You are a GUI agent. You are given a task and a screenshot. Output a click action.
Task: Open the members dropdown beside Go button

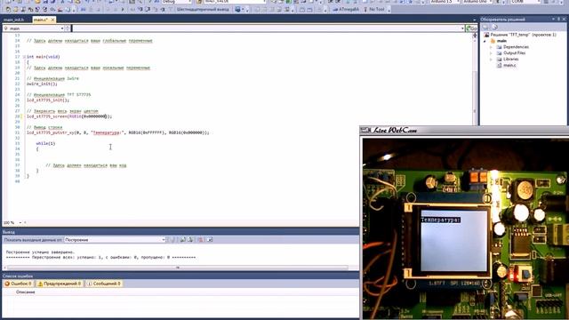coord(462,28)
